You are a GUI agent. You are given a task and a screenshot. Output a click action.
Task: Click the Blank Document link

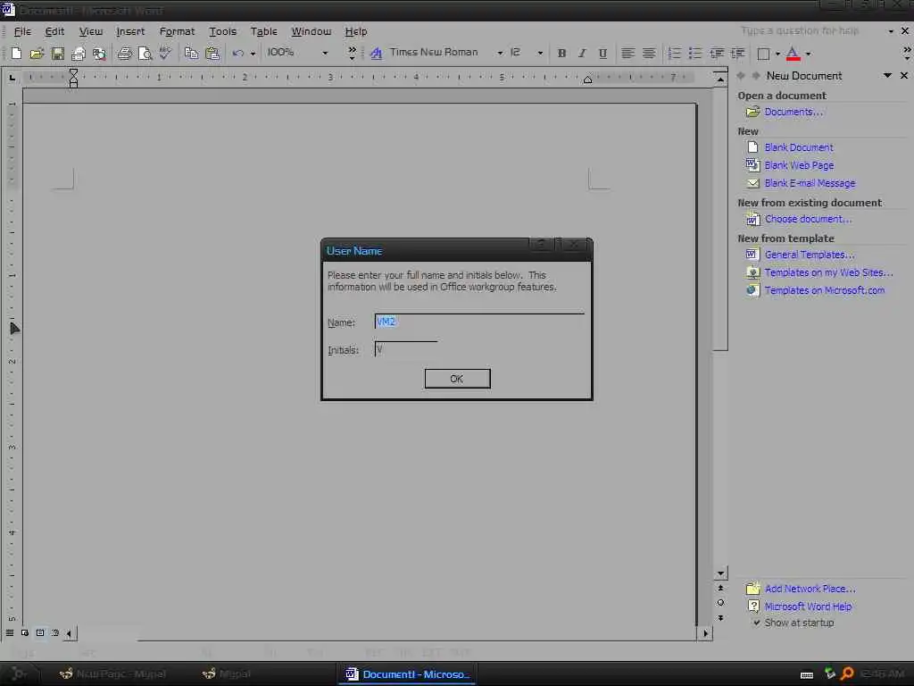pos(799,147)
